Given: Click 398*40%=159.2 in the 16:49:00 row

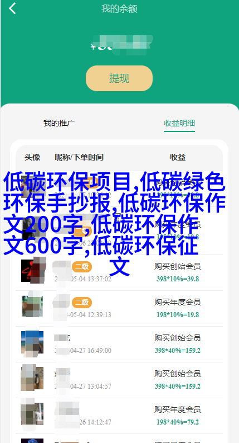Looking at the screenshot, I should coord(178,351).
